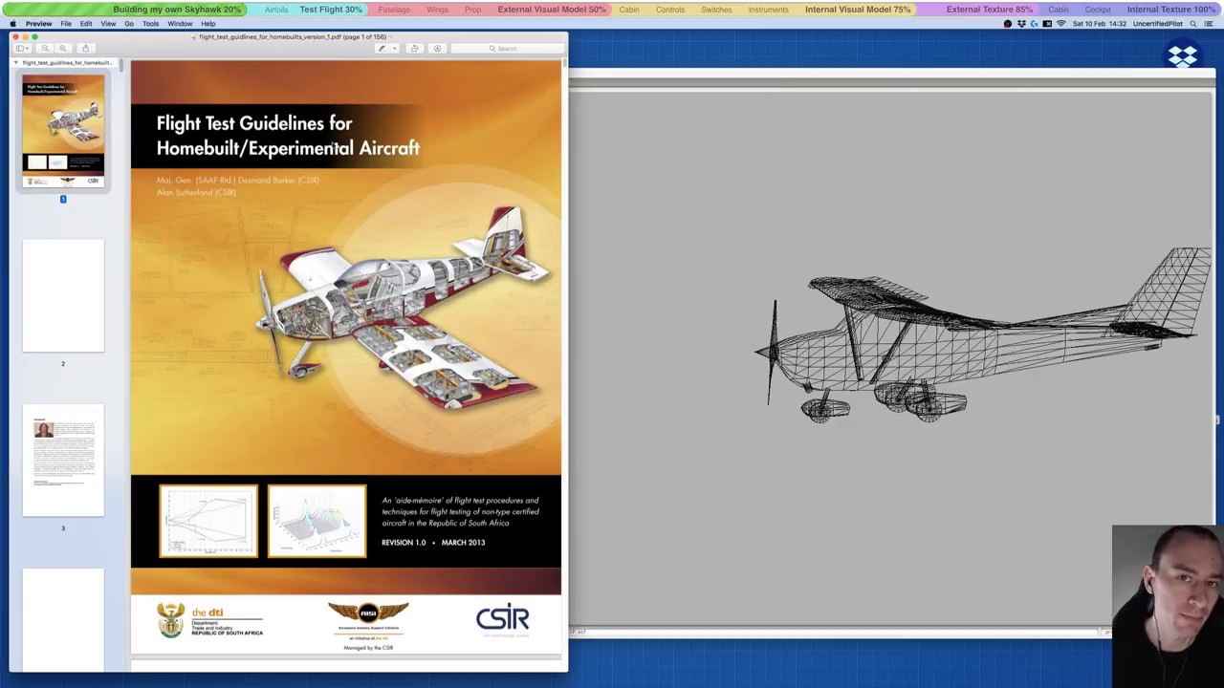Click the round black-red menu bar icon
Image resolution: width=1224 pixels, height=688 pixels.
(x=1008, y=23)
